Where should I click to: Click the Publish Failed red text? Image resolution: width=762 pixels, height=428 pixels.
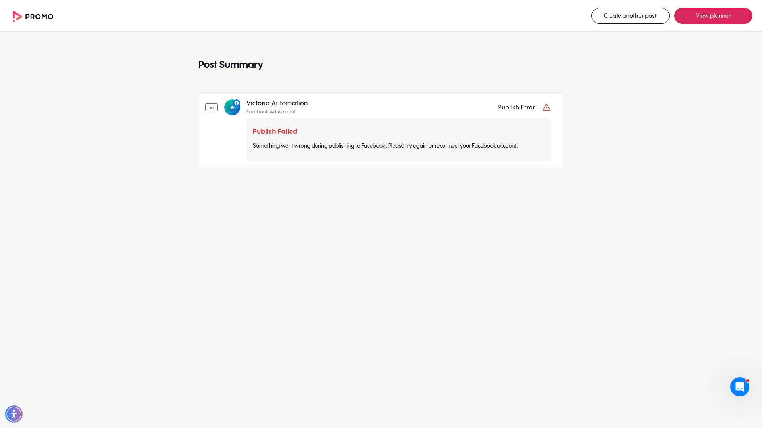[275, 131]
